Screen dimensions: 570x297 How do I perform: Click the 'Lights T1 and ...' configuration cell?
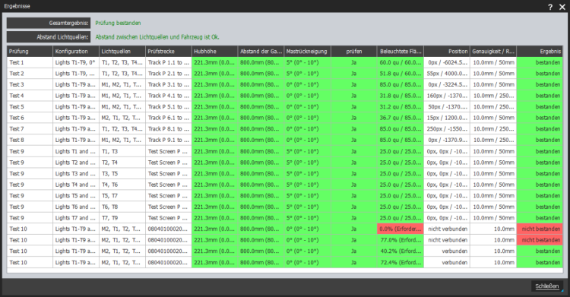[76, 151]
